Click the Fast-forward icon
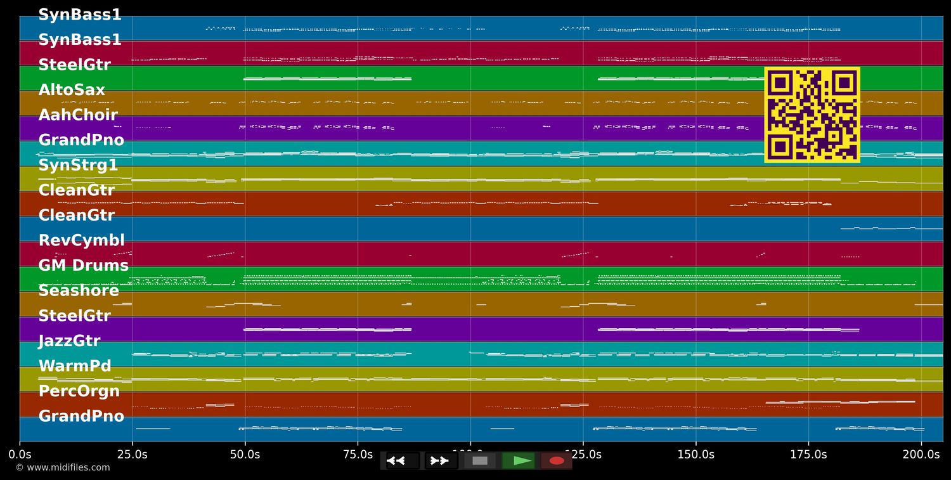This screenshot has height=480, width=951. pyautogui.click(x=440, y=460)
